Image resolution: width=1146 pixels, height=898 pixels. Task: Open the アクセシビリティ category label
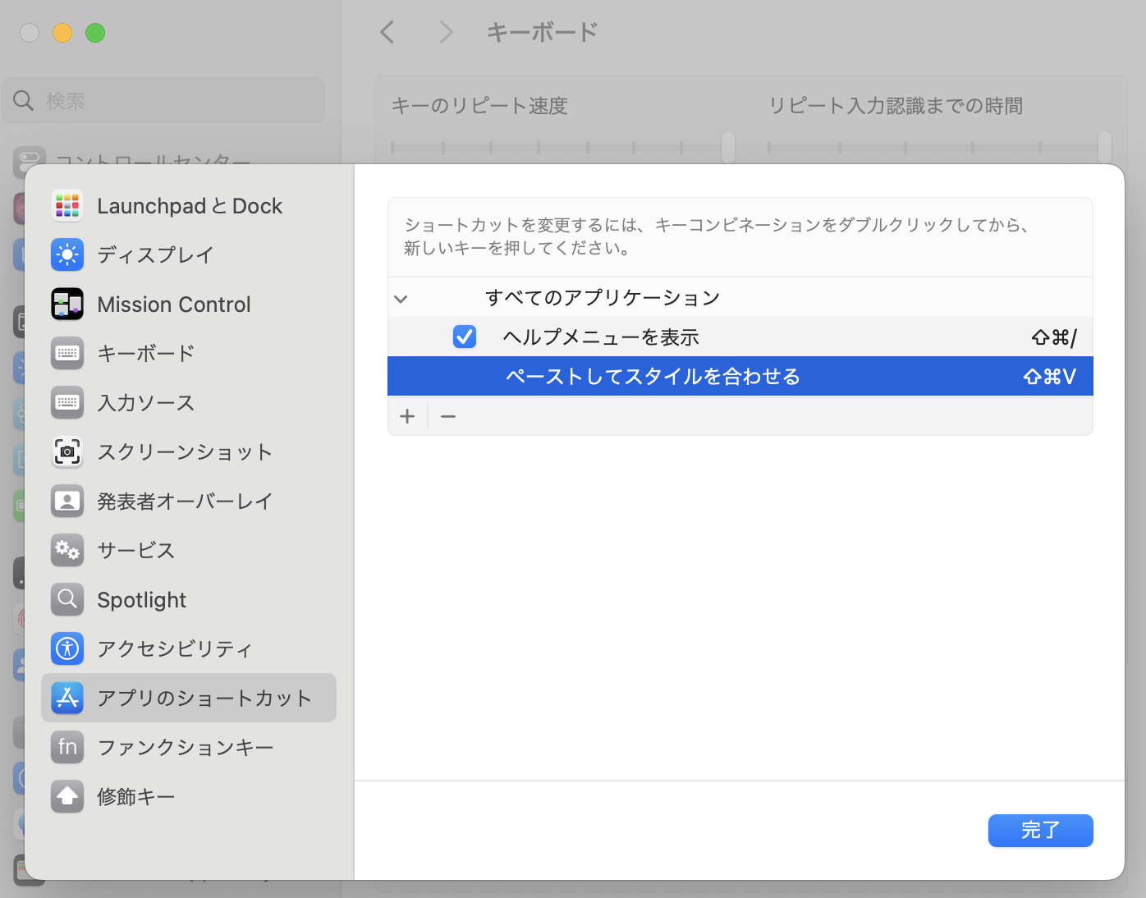[x=175, y=649]
